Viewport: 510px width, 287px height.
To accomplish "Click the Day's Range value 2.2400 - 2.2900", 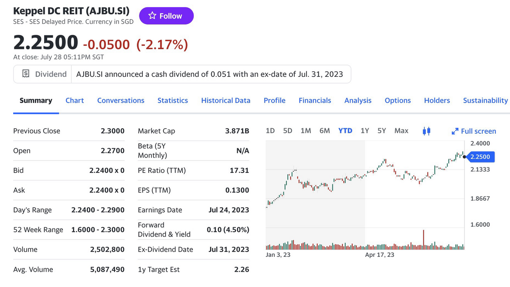I will (98, 210).
